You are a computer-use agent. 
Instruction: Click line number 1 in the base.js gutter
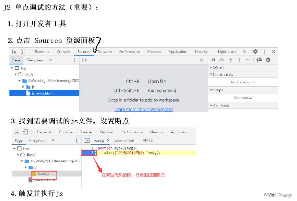click(x=92, y=148)
